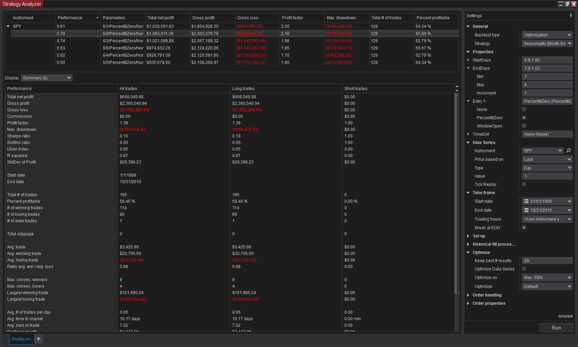Expand the StartDays property
This screenshot has height=347, width=578.
click(x=468, y=60)
